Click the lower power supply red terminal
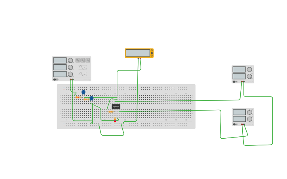 pyautogui.click(x=242, y=124)
